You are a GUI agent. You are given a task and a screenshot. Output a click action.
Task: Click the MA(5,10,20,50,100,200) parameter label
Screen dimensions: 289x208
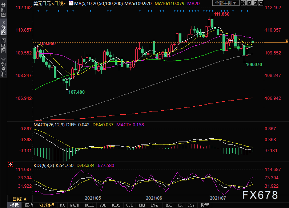click(x=99, y=3)
